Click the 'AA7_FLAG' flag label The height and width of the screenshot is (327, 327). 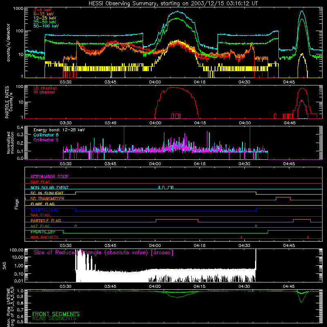coord(40,226)
